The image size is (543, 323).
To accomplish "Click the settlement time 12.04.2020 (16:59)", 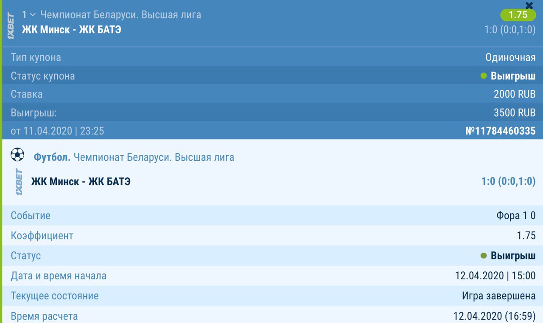I will coord(495,316).
